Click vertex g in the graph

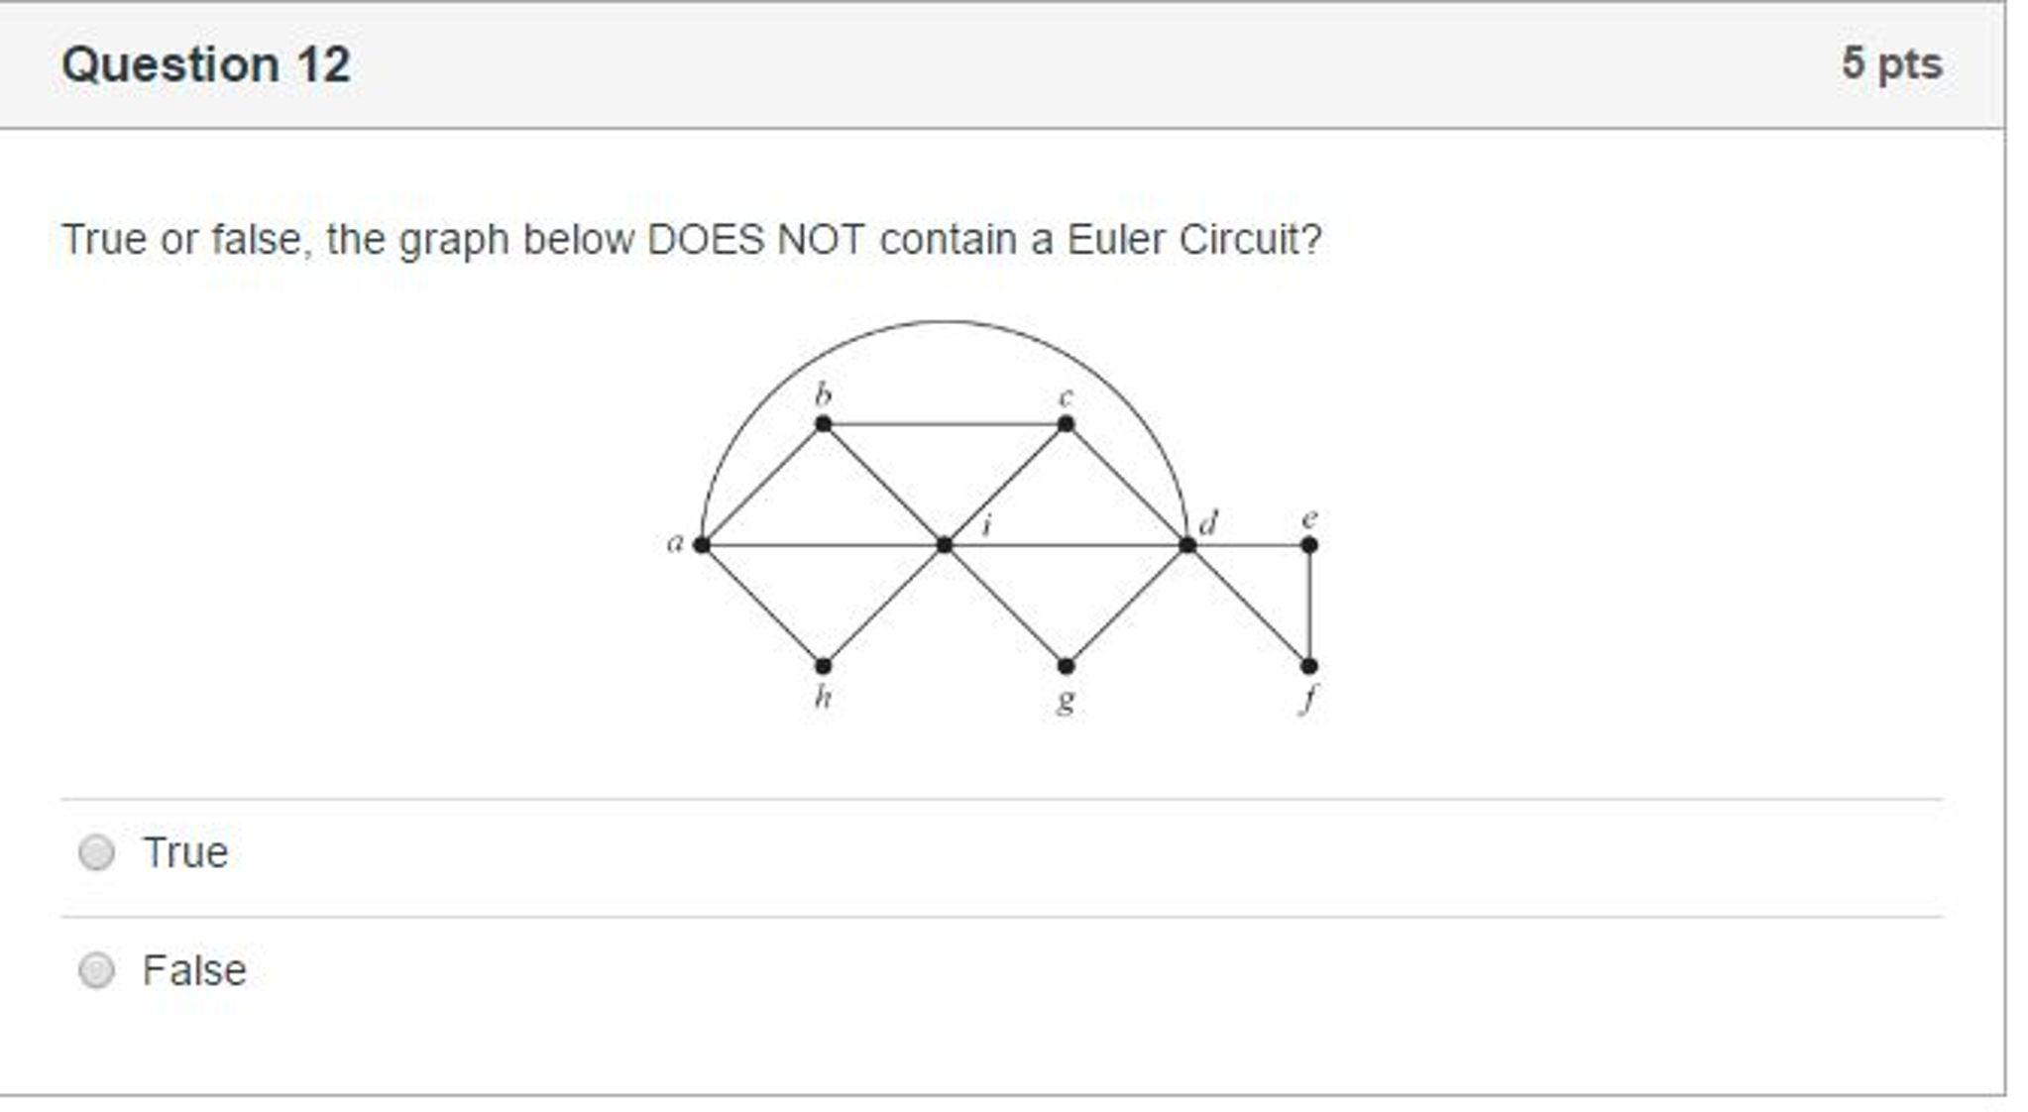[x=1066, y=666]
